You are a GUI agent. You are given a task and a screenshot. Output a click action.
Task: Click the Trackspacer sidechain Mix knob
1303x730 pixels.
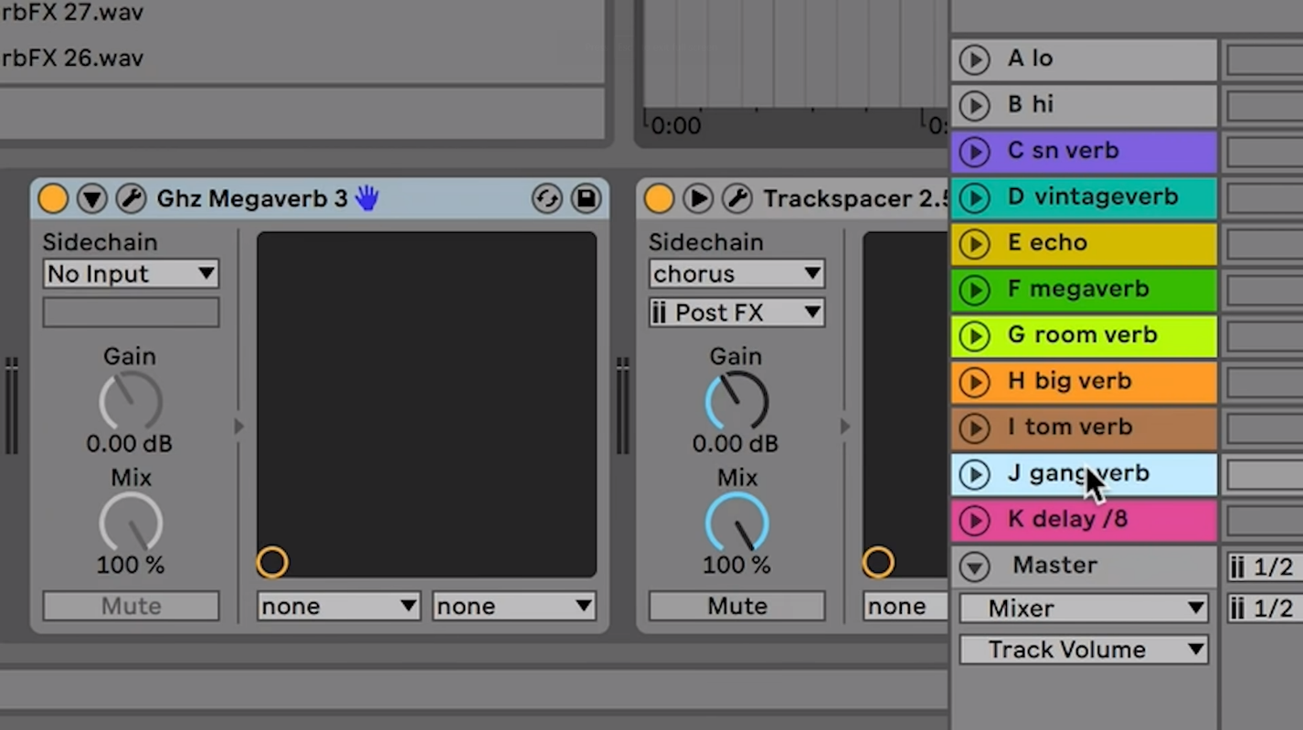point(736,522)
